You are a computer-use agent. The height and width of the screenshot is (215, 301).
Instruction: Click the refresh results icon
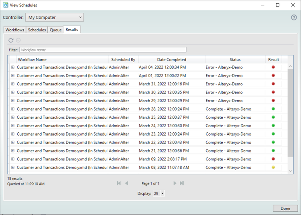click(11, 40)
